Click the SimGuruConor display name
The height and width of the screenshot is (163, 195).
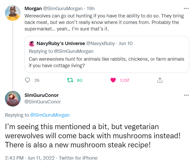click(41, 95)
